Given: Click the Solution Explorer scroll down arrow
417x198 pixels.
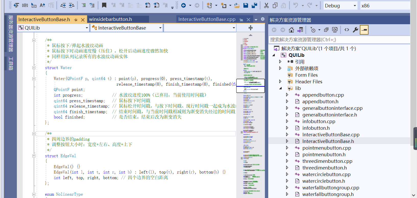Looking at the screenshot, I should (414, 195).
